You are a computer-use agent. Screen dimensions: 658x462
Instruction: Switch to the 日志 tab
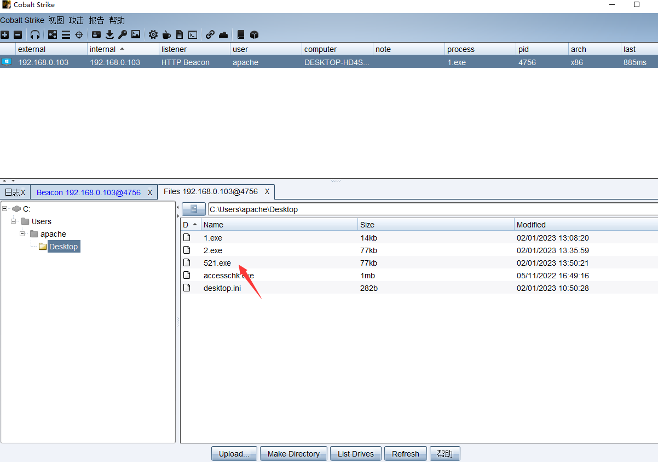click(12, 192)
